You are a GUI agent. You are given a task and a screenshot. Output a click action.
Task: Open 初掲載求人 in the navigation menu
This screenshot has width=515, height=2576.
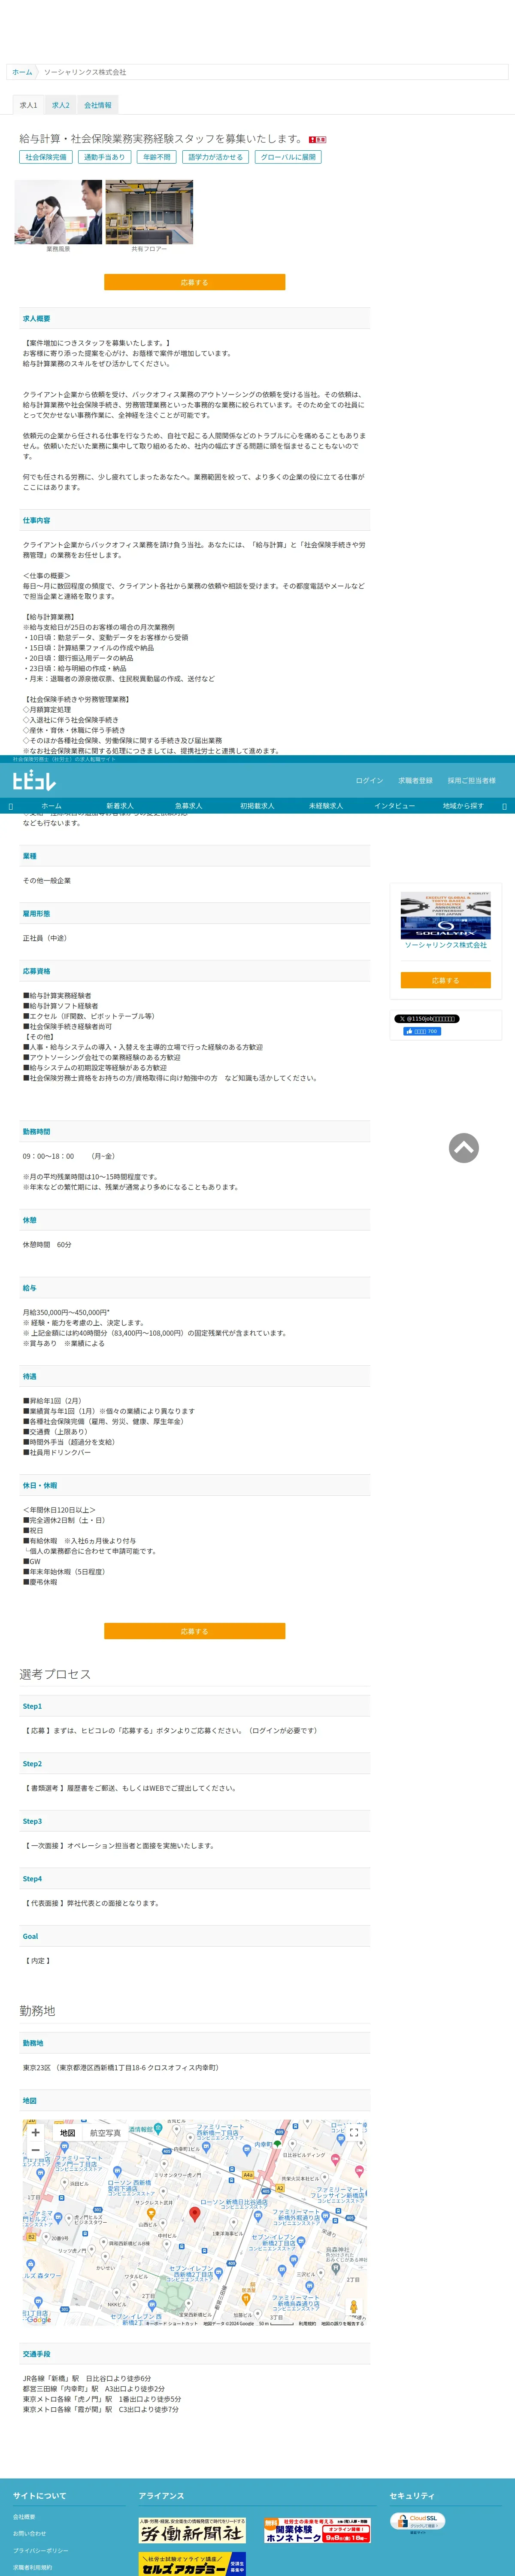click(257, 806)
